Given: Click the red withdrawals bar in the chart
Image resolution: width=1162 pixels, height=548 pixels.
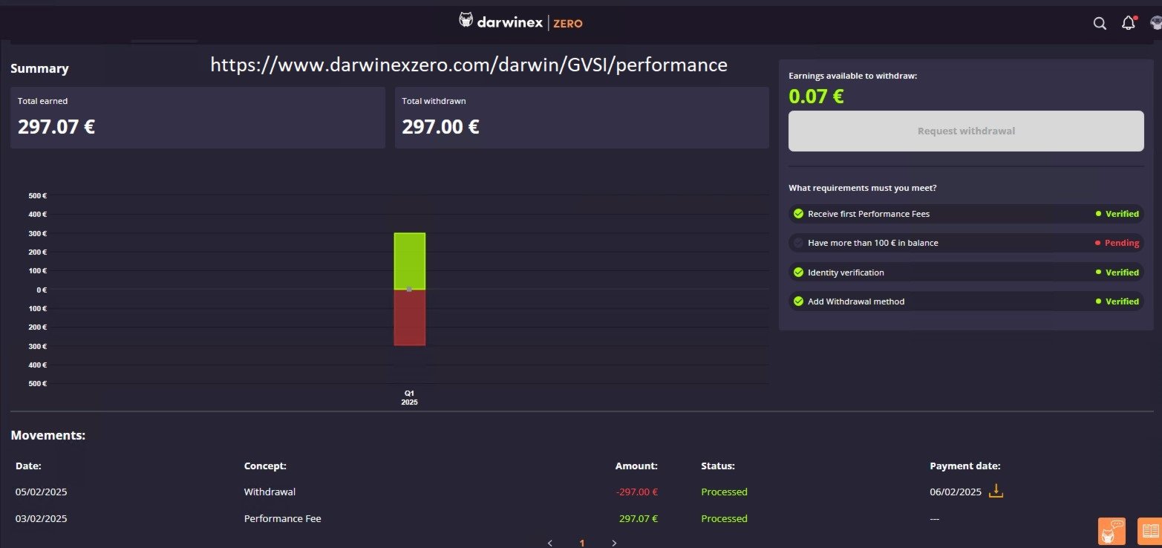Looking at the screenshot, I should point(409,317).
